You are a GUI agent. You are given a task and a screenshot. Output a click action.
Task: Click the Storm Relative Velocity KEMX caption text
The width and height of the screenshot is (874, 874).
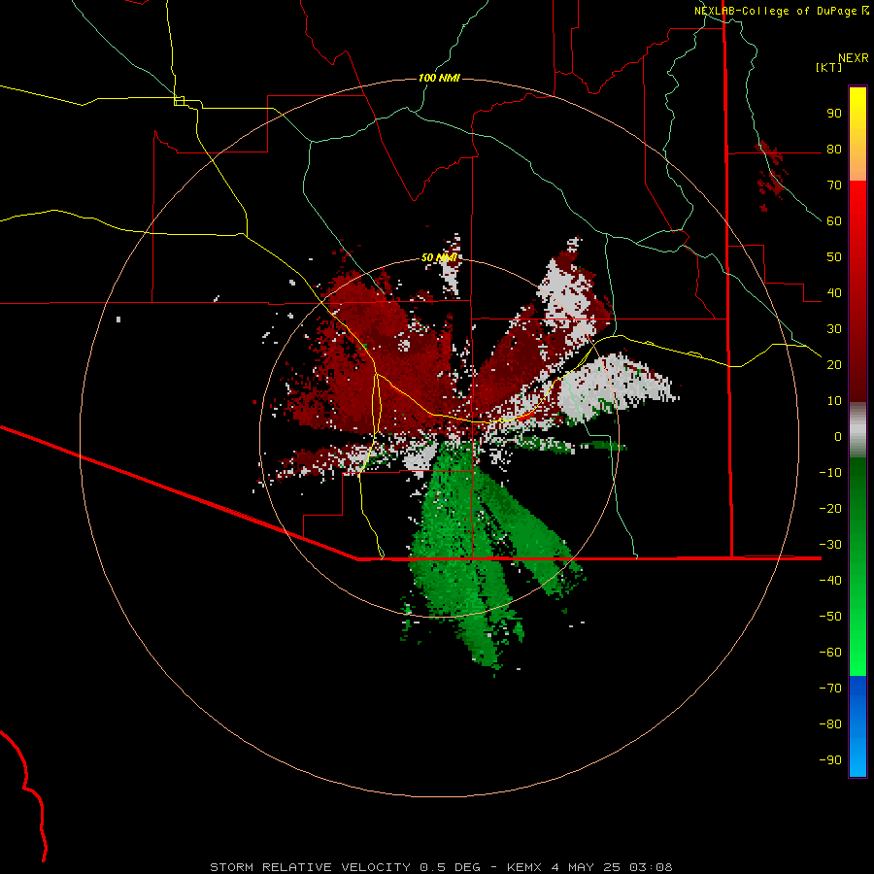441,867
